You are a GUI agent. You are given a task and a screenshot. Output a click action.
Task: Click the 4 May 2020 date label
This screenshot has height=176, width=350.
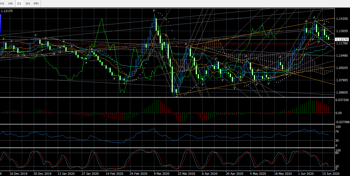click(258, 173)
